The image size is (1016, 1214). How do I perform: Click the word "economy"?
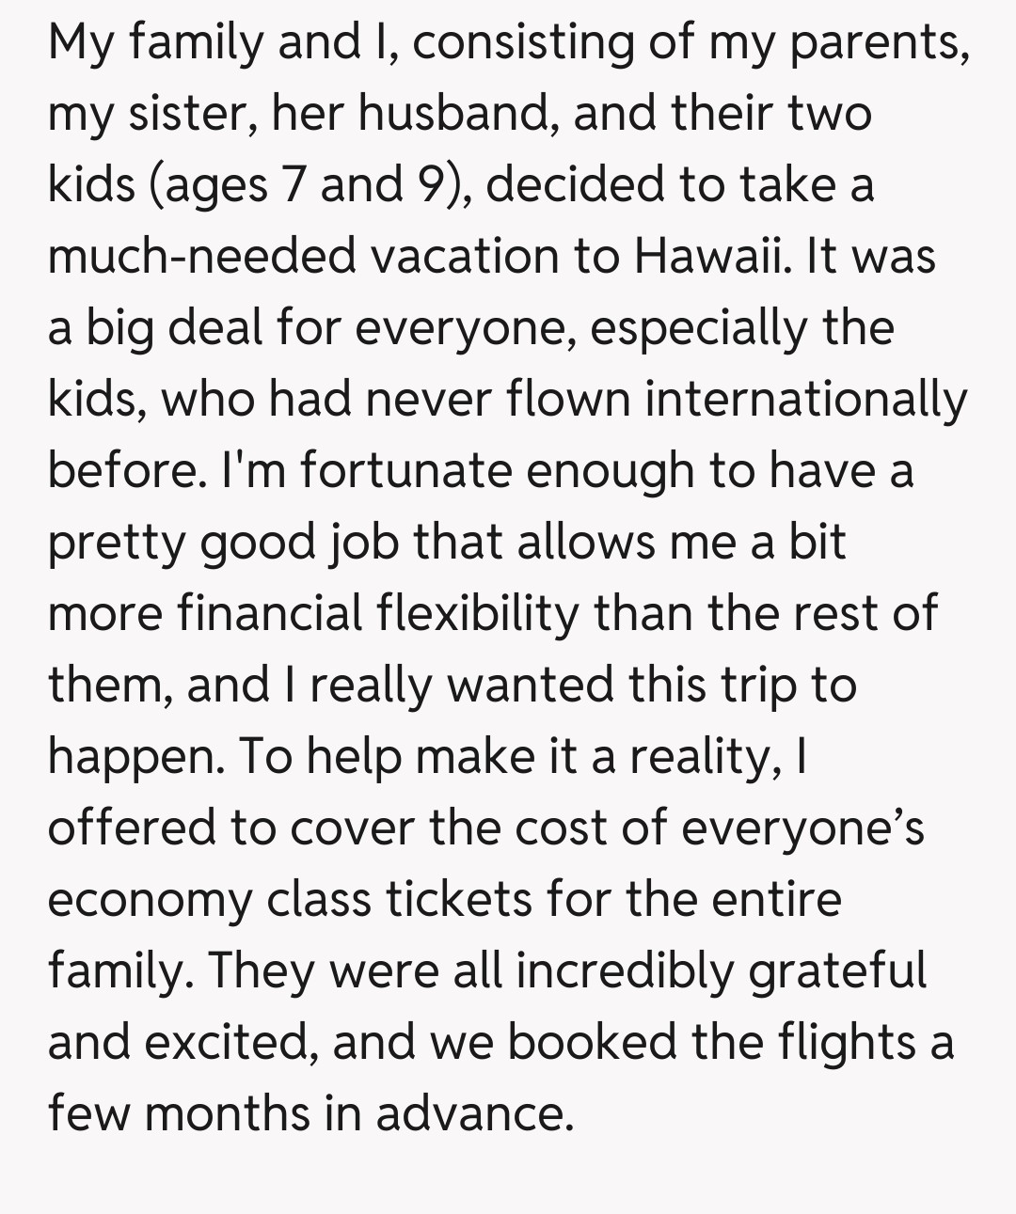[150, 899]
